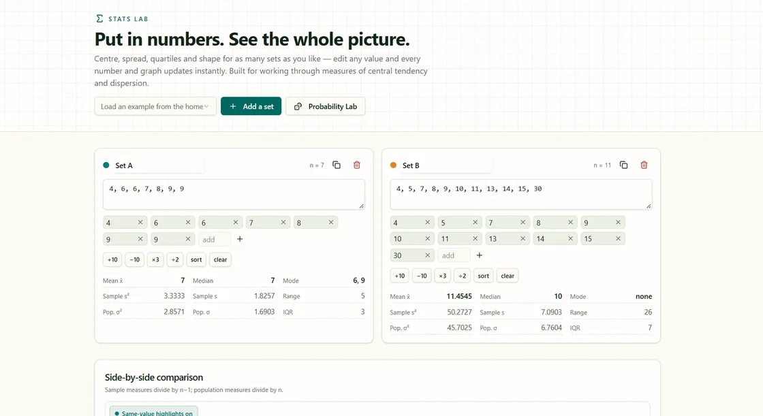The height and width of the screenshot is (416, 763).
Task: Click Set B Pop. σ value 6.7604
Action: tap(551, 327)
